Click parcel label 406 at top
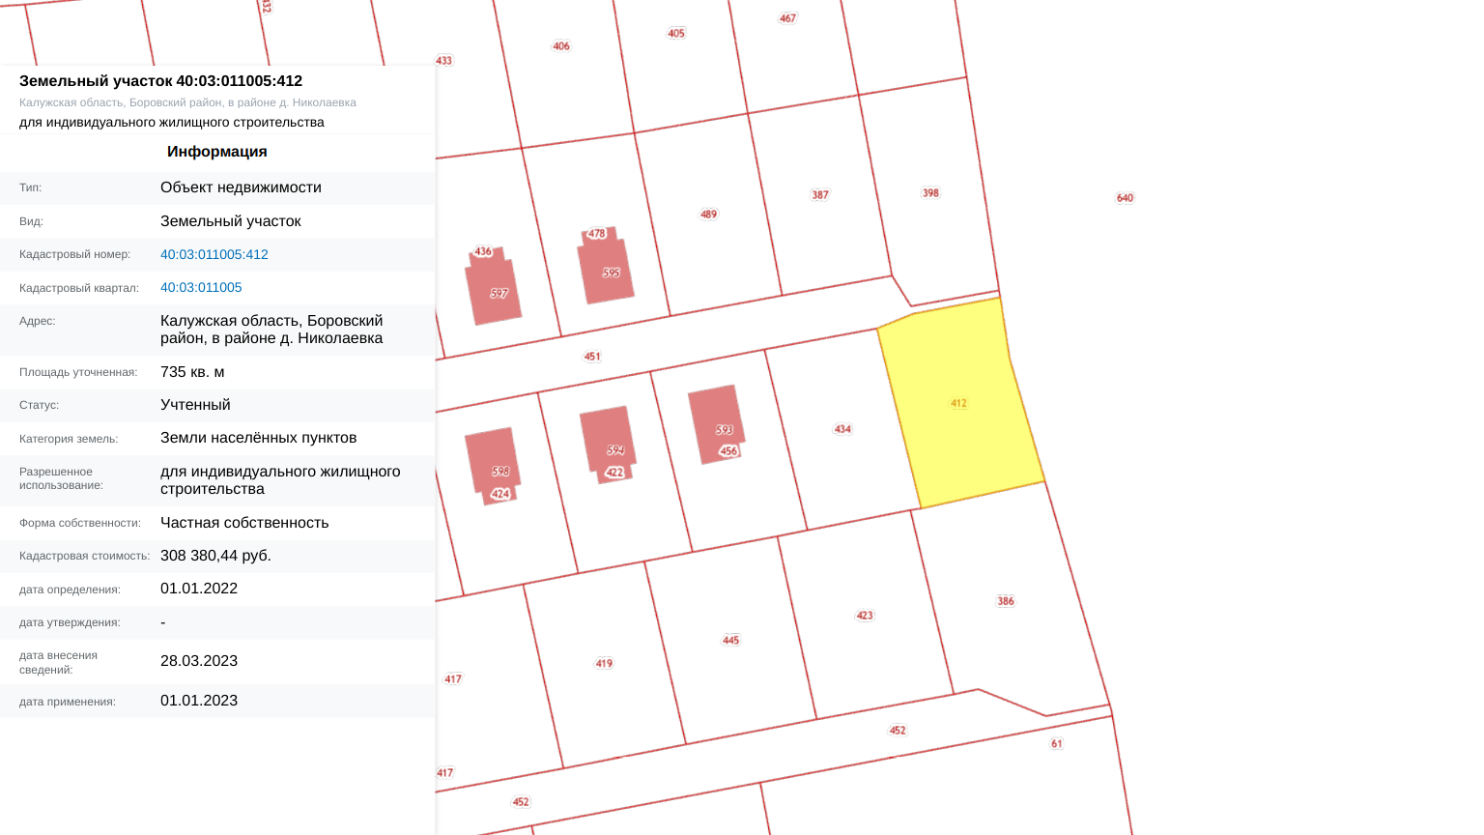 point(561,46)
